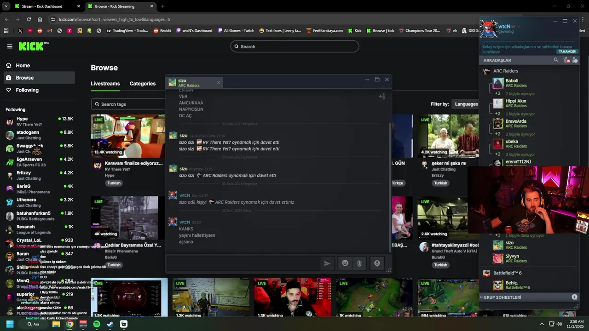This screenshot has width=589, height=331.
Task: Open Following in Kick sidebar
Action: pos(39,90)
